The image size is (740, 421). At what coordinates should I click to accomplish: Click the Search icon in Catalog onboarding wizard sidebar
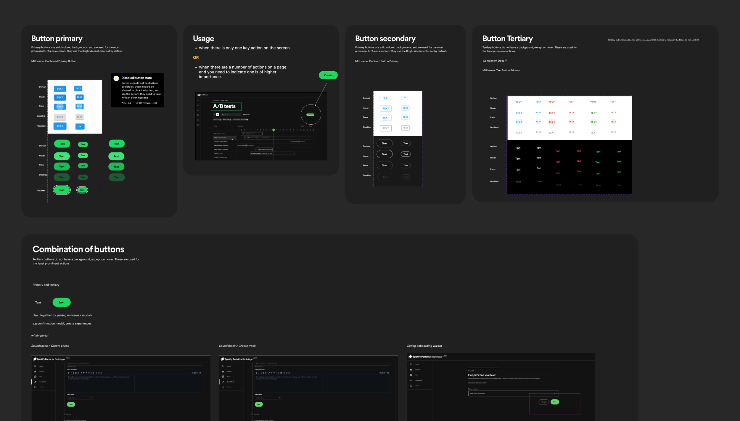411,364
